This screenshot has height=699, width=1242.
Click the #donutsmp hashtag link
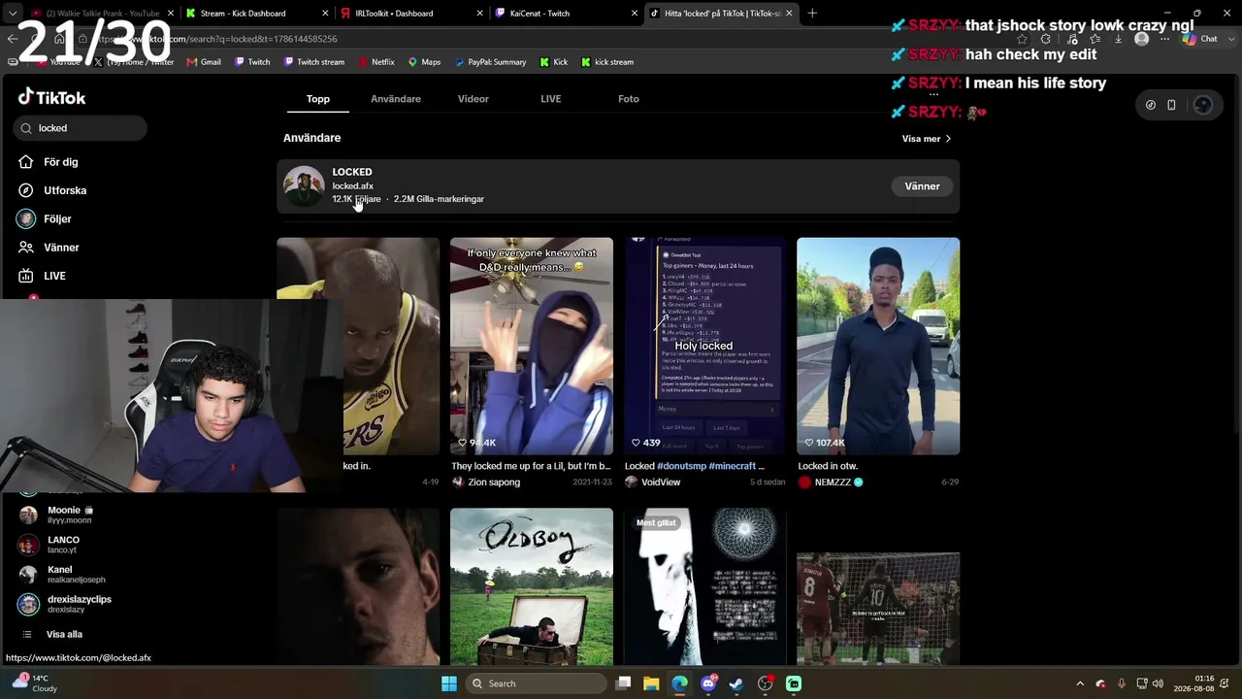(681, 466)
